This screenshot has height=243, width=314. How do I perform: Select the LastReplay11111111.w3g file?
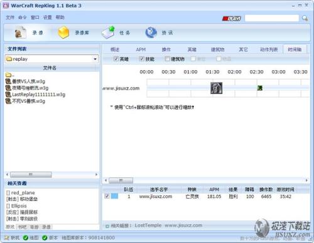[35, 95]
